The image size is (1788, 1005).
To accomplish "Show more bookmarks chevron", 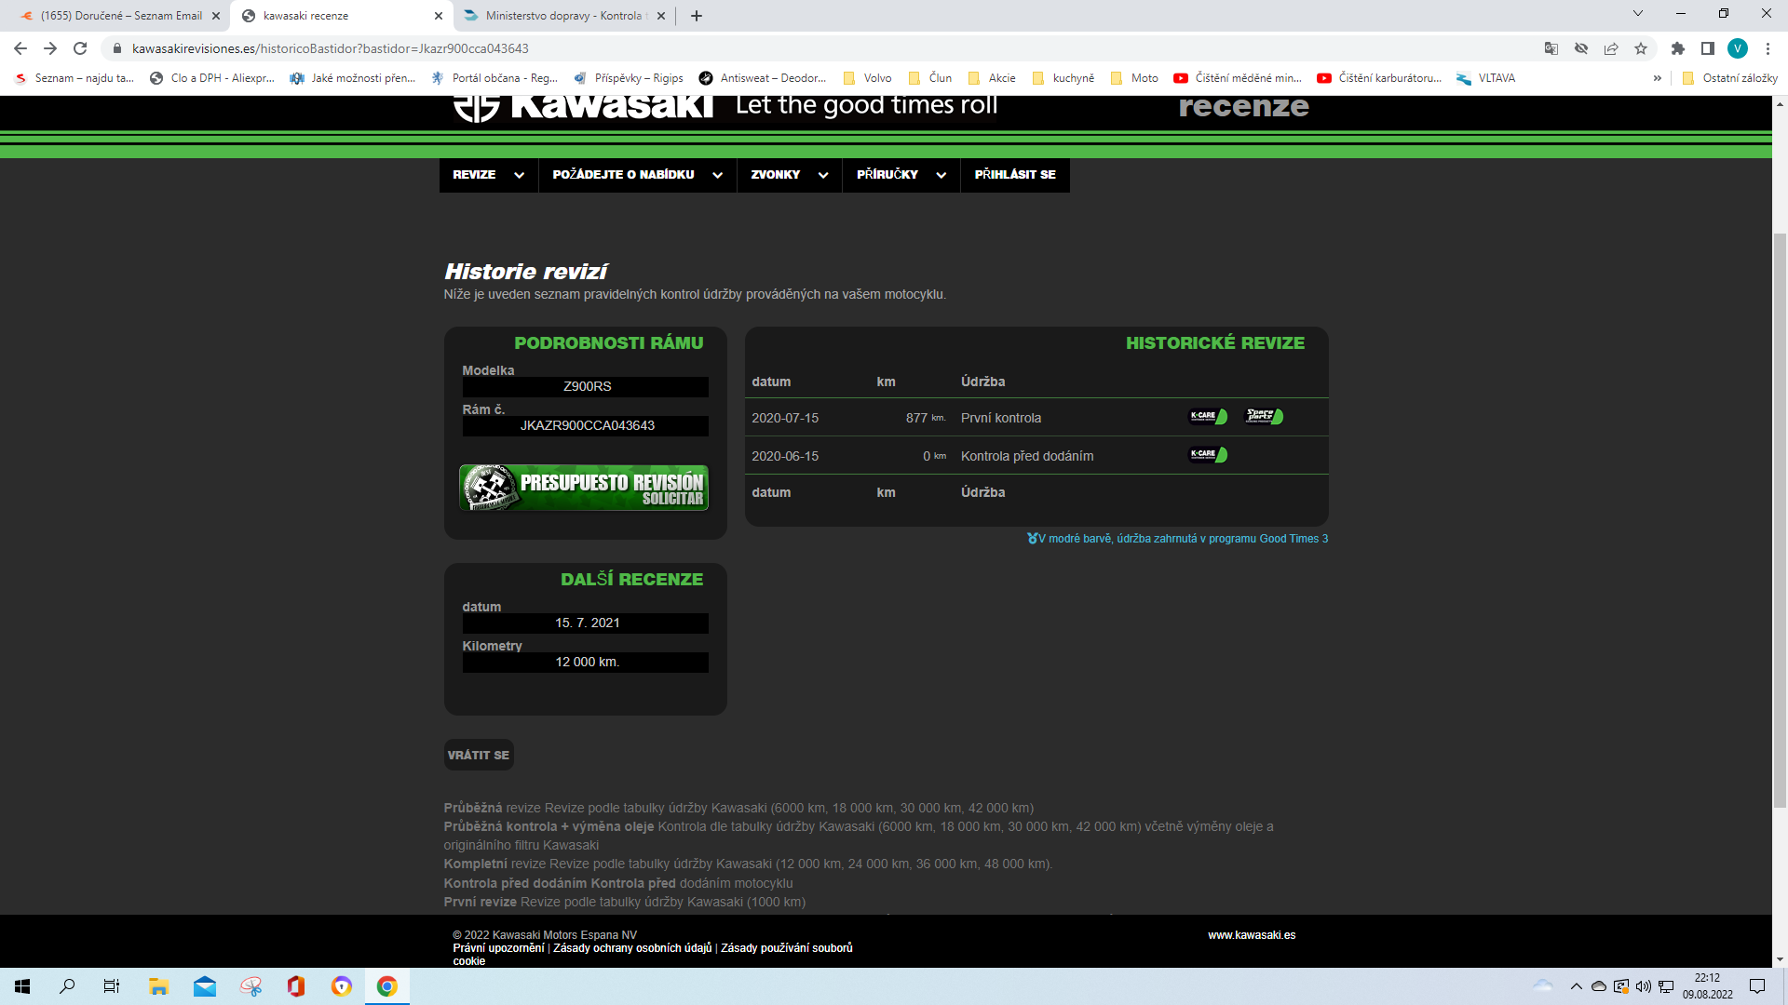I will coord(1658,78).
